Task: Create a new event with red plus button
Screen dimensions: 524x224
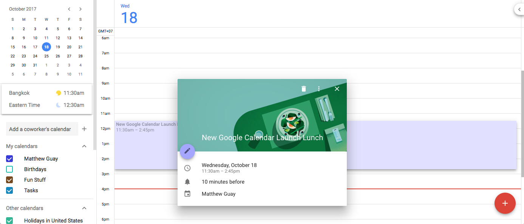Action: (505, 203)
